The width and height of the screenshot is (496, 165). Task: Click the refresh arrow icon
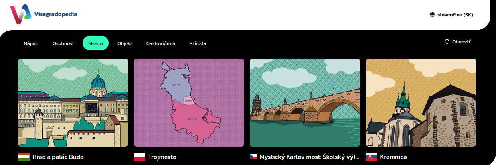click(447, 42)
